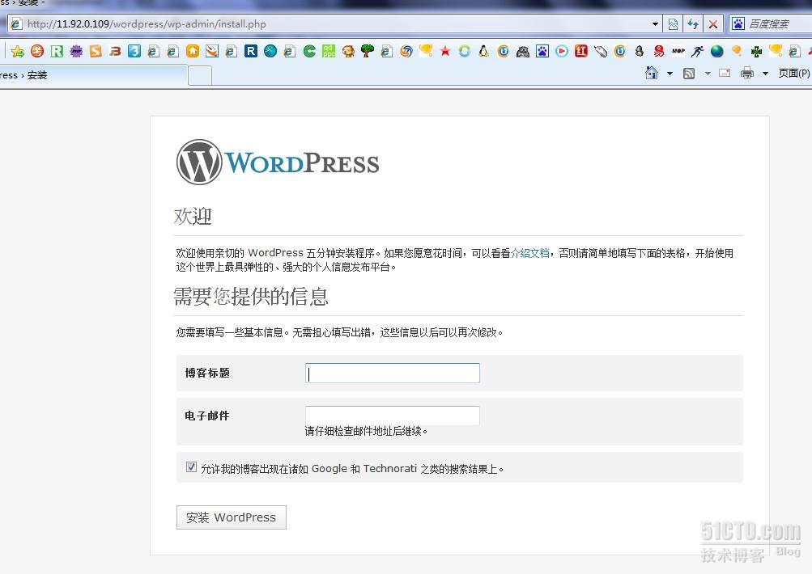The height and width of the screenshot is (574, 812).
Task: Open the monkey face bookmark icon
Action: point(348,51)
